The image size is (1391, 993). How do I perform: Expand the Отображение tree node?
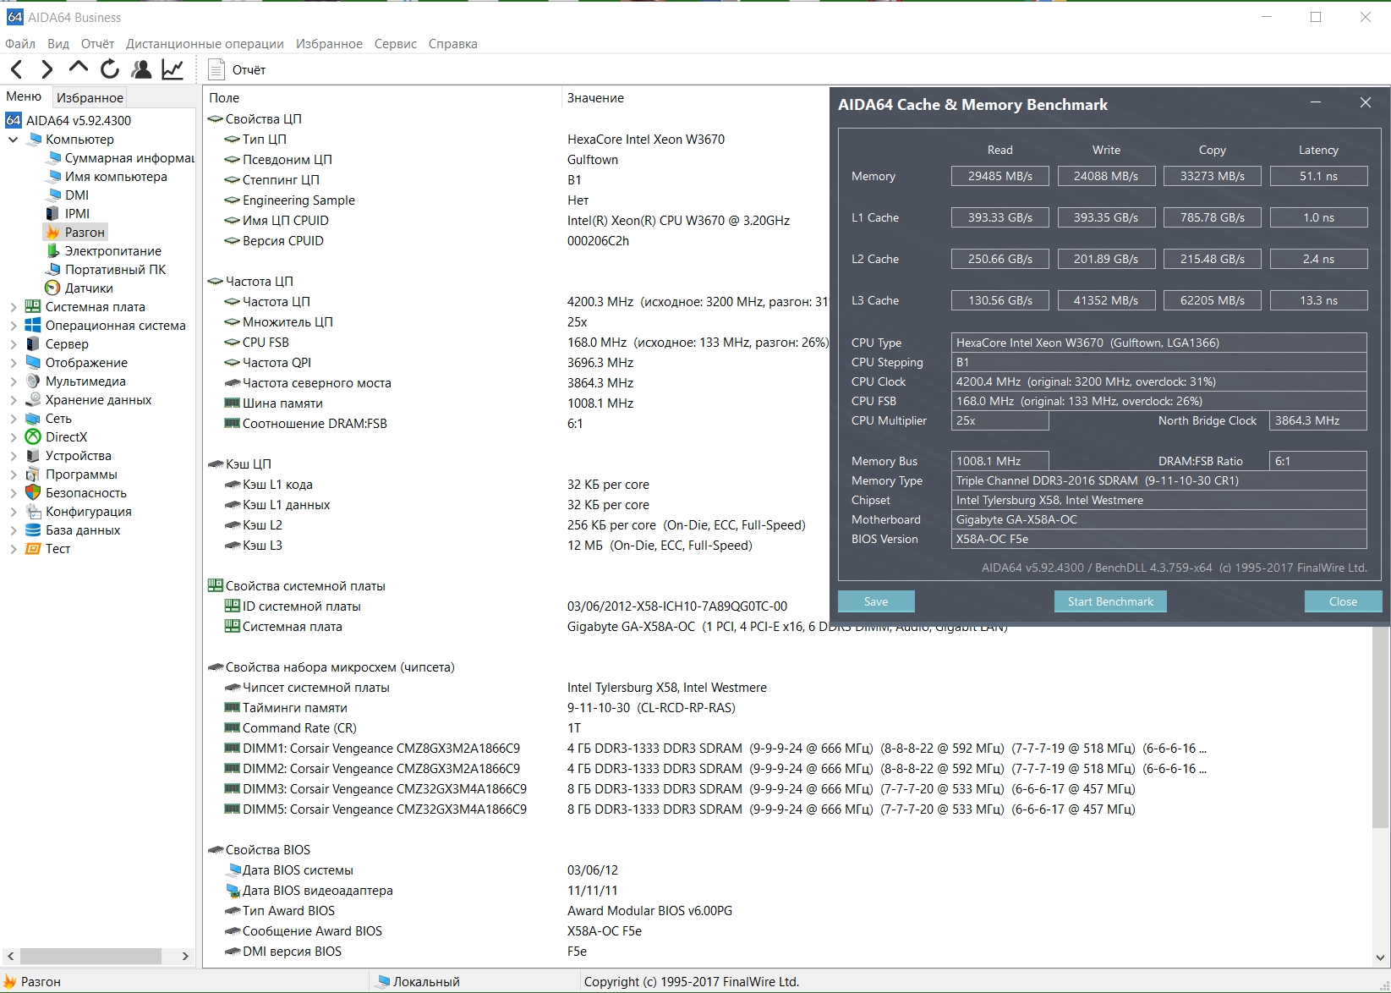(x=13, y=363)
